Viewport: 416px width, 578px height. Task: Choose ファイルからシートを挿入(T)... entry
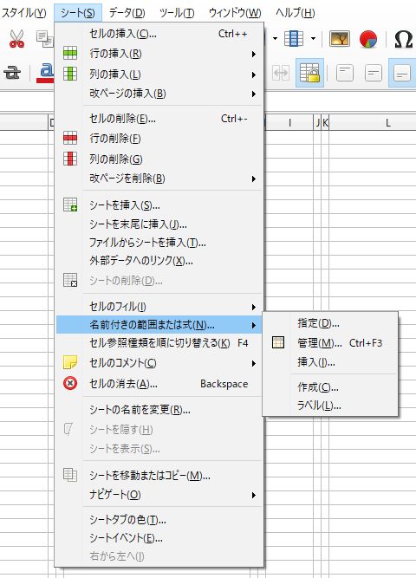[159, 243]
